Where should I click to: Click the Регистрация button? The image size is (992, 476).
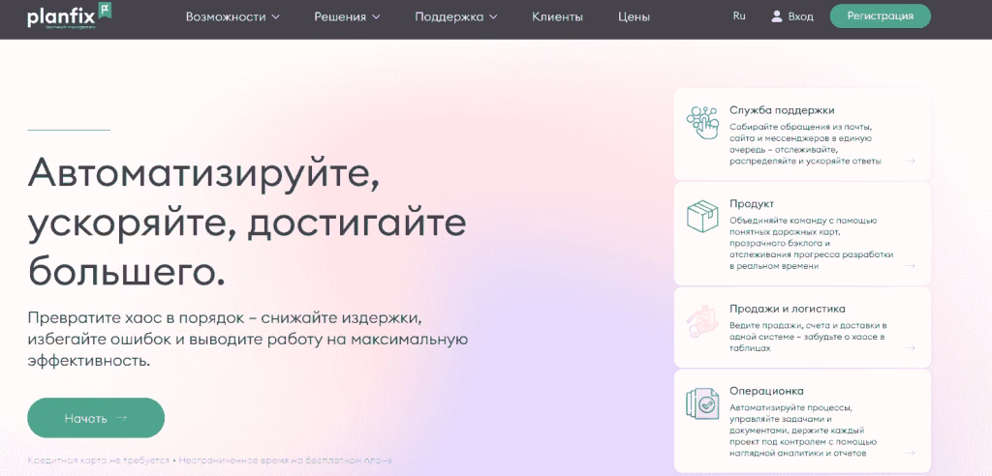click(880, 16)
